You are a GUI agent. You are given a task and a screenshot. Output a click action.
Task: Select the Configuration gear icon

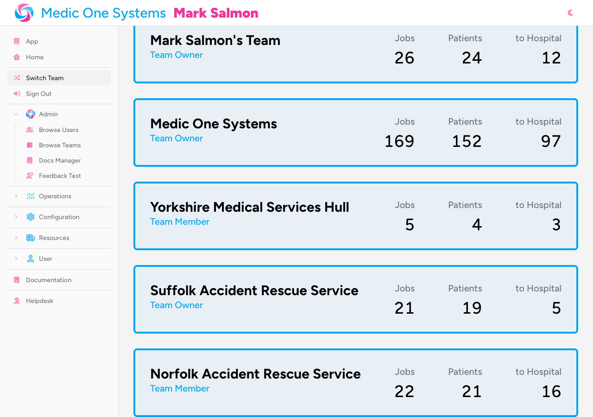coord(30,217)
